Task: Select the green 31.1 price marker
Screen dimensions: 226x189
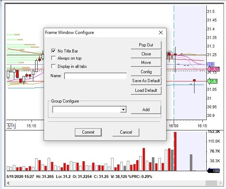Action: coord(213,81)
